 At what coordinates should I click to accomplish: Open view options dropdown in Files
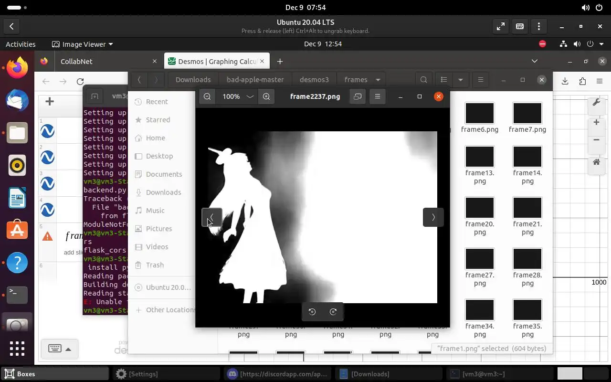(x=460, y=80)
